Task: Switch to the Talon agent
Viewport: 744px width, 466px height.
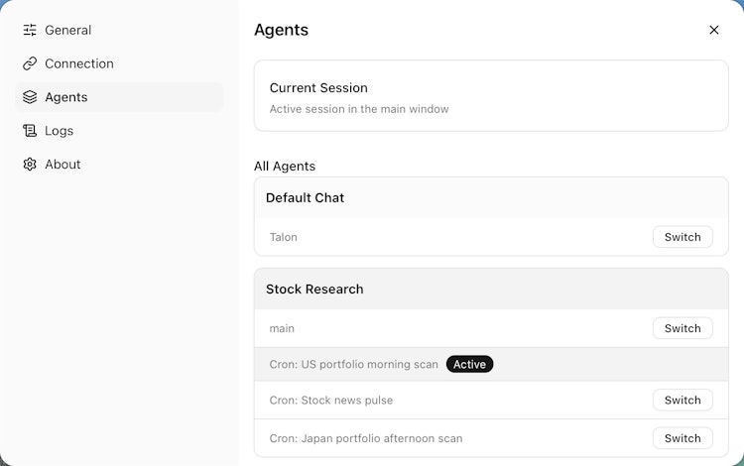Action: click(x=682, y=237)
